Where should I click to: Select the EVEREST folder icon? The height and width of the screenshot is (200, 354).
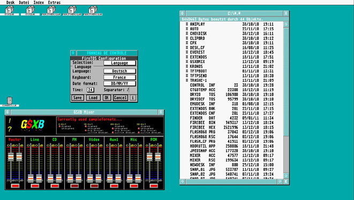(x=187, y=52)
